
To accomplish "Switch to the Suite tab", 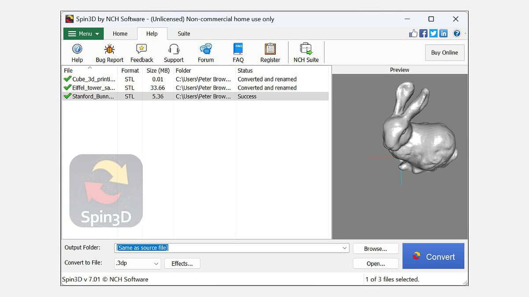I will tap(184, 33).
